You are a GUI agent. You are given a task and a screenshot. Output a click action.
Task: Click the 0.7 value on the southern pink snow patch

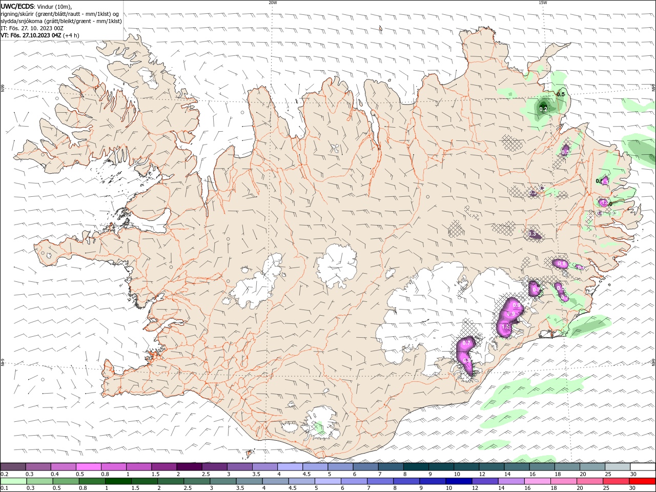(466, 343)
